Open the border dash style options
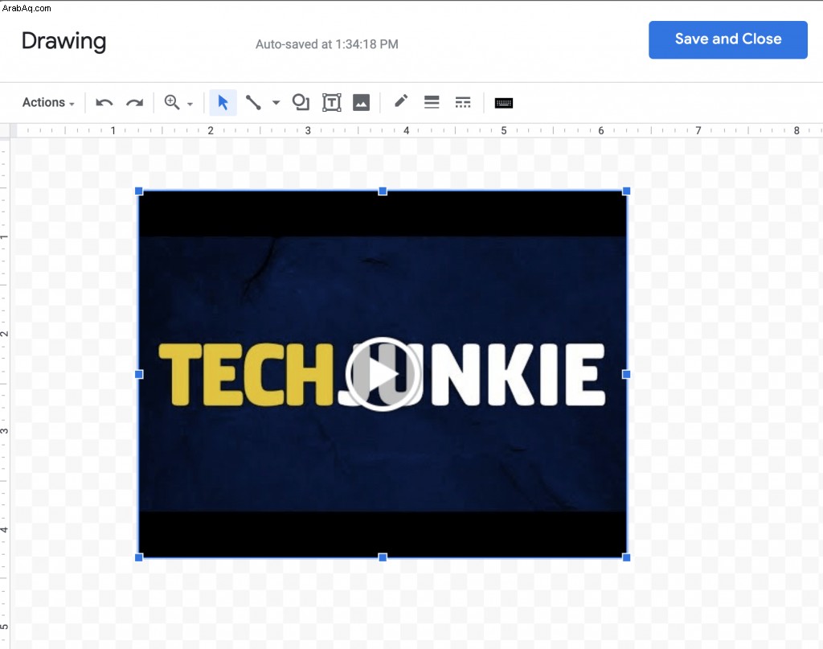This screenshot has width=823, height=649. click(462, 102)
